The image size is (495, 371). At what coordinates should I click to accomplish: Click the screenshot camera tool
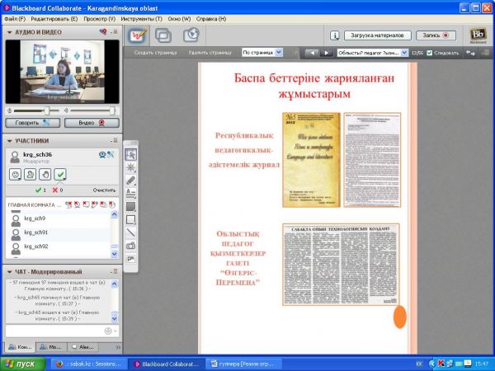click(x=131, y=246)
